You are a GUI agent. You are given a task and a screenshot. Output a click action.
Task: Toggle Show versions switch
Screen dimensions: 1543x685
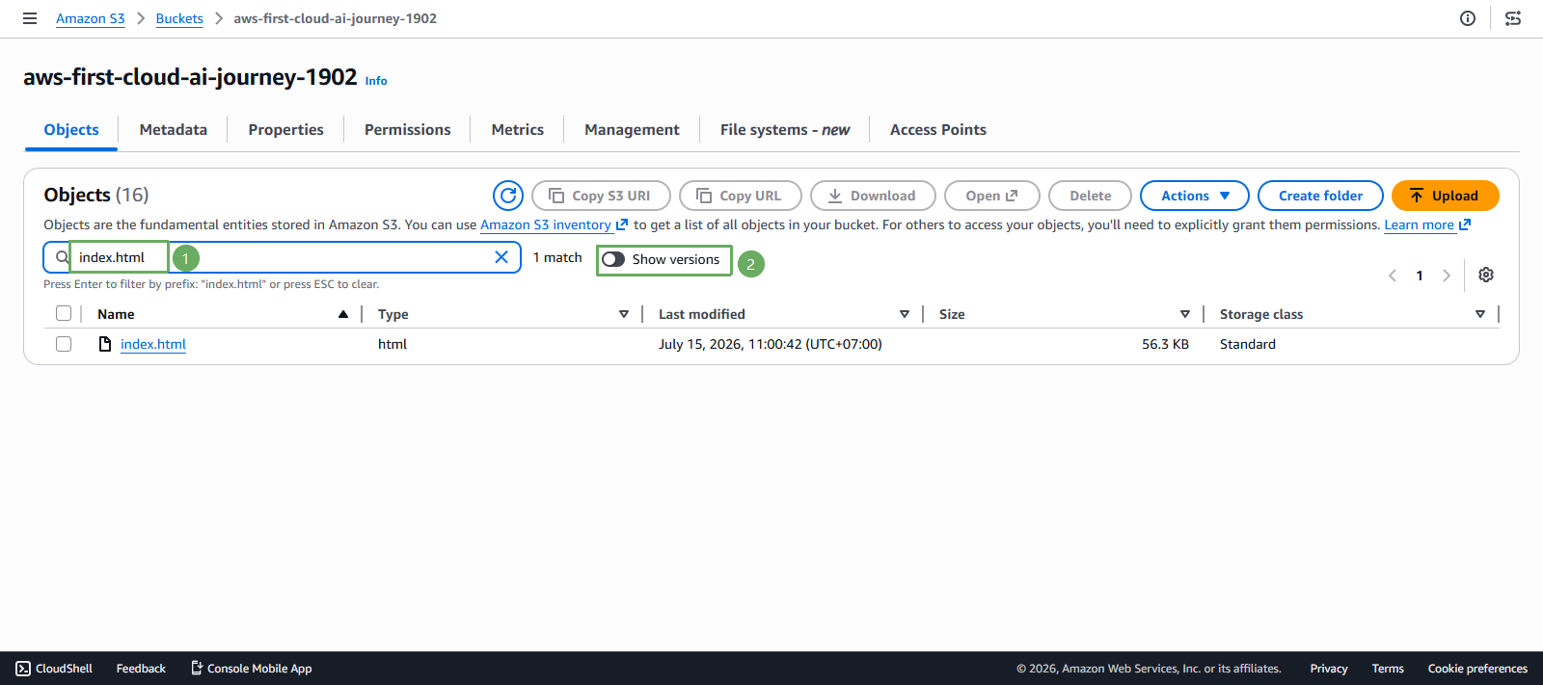[x=613, y=259]
